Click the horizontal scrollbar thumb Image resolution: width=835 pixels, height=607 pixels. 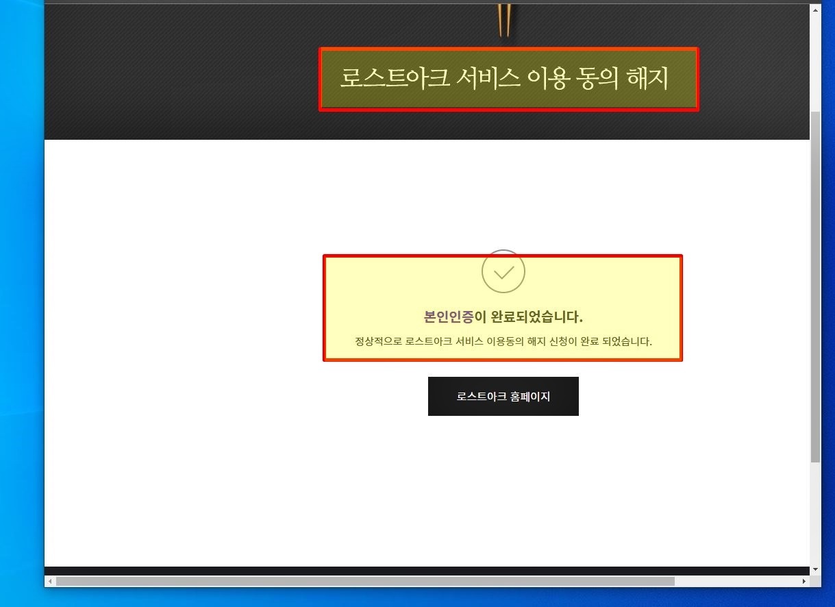tap(365, 581)
